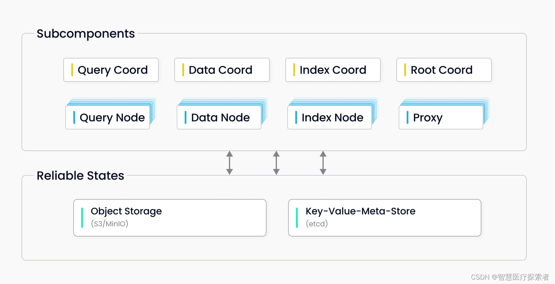Click the green bar beside Object Storage

point(82,218)
